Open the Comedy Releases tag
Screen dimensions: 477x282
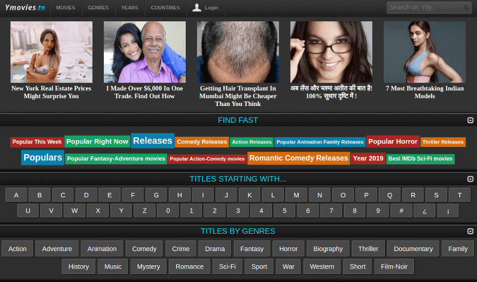(x=202, y=142)
